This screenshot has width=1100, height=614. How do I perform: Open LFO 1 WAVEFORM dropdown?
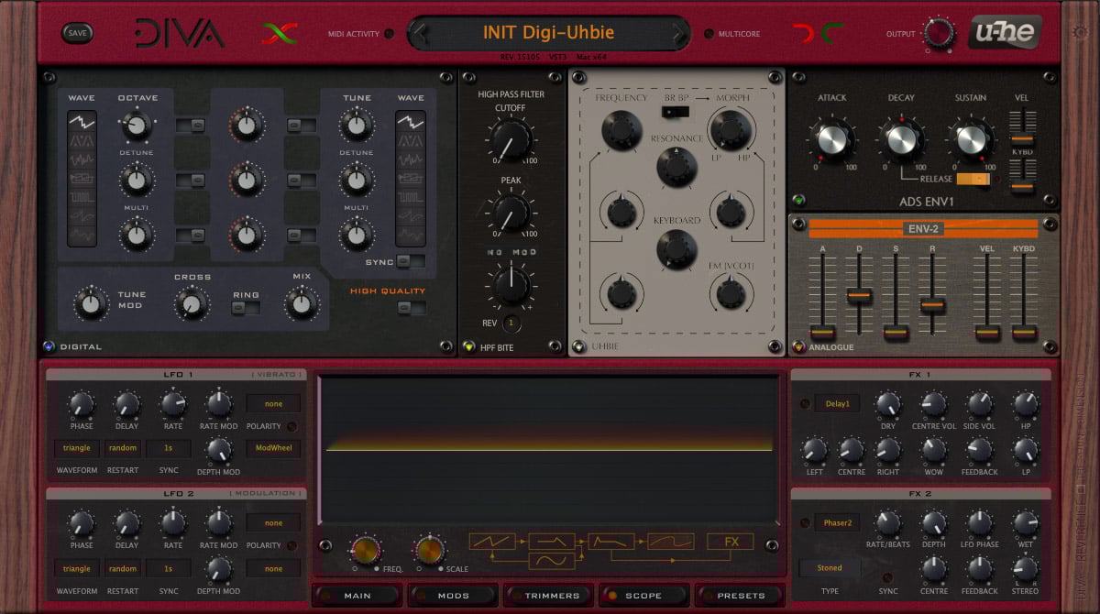pyautogui.click(x=77, y=448)
